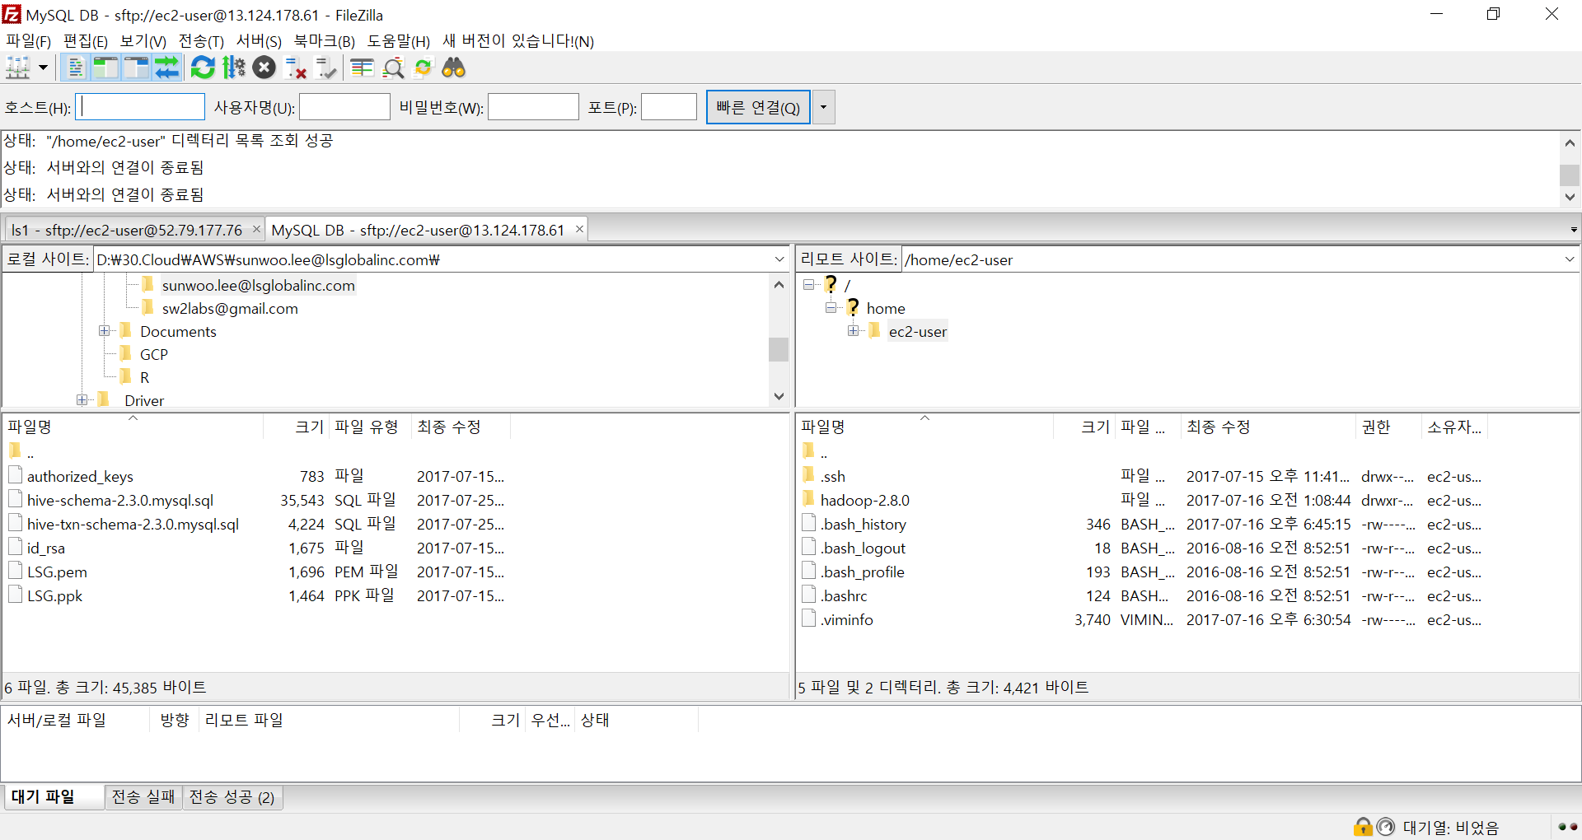
Task: Cancel the current operation icon
Action: coord(264,68)
